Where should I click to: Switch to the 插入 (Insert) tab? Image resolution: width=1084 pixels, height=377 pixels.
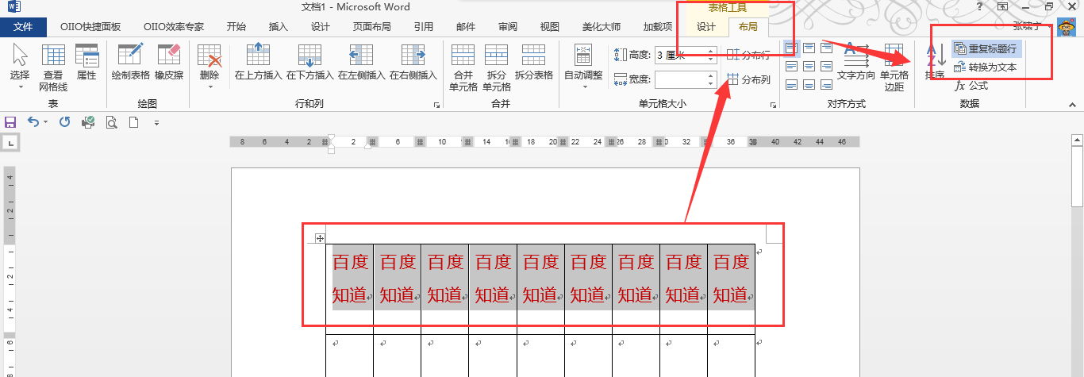coord(279,27)
